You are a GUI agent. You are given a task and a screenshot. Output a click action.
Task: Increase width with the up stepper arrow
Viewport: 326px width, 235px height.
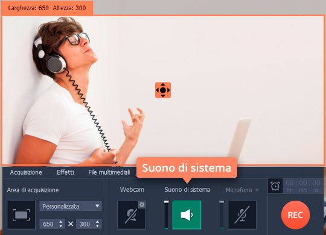click(61, 222)
